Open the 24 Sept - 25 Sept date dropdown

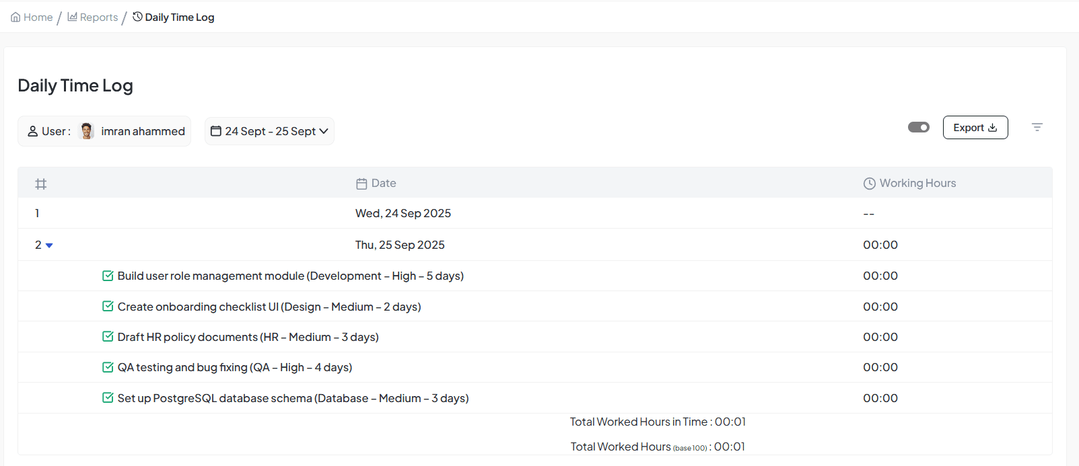coord(269,131)
